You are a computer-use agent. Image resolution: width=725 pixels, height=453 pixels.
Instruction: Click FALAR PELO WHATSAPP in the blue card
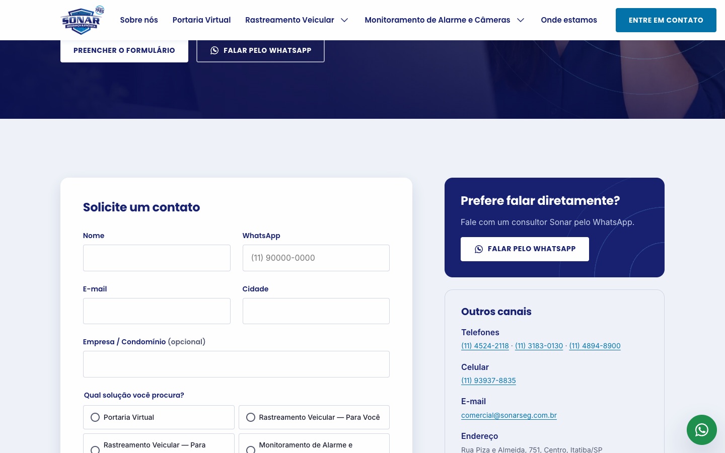pos(525,249)
